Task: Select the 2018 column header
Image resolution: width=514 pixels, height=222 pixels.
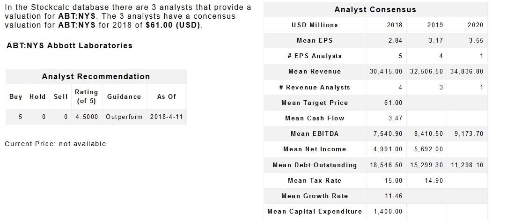Action: pyautogui.click(x=395, y=25)
